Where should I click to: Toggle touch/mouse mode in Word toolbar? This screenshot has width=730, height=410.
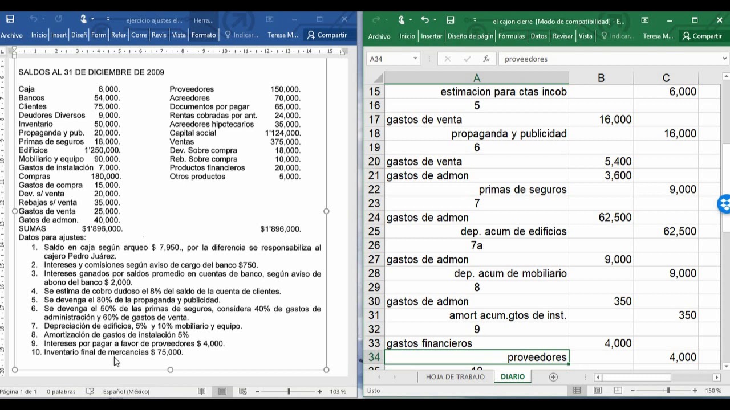tap(83, 19)
